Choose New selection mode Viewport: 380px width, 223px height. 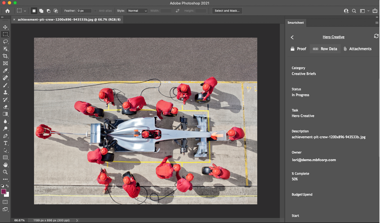tap(34, 11)
